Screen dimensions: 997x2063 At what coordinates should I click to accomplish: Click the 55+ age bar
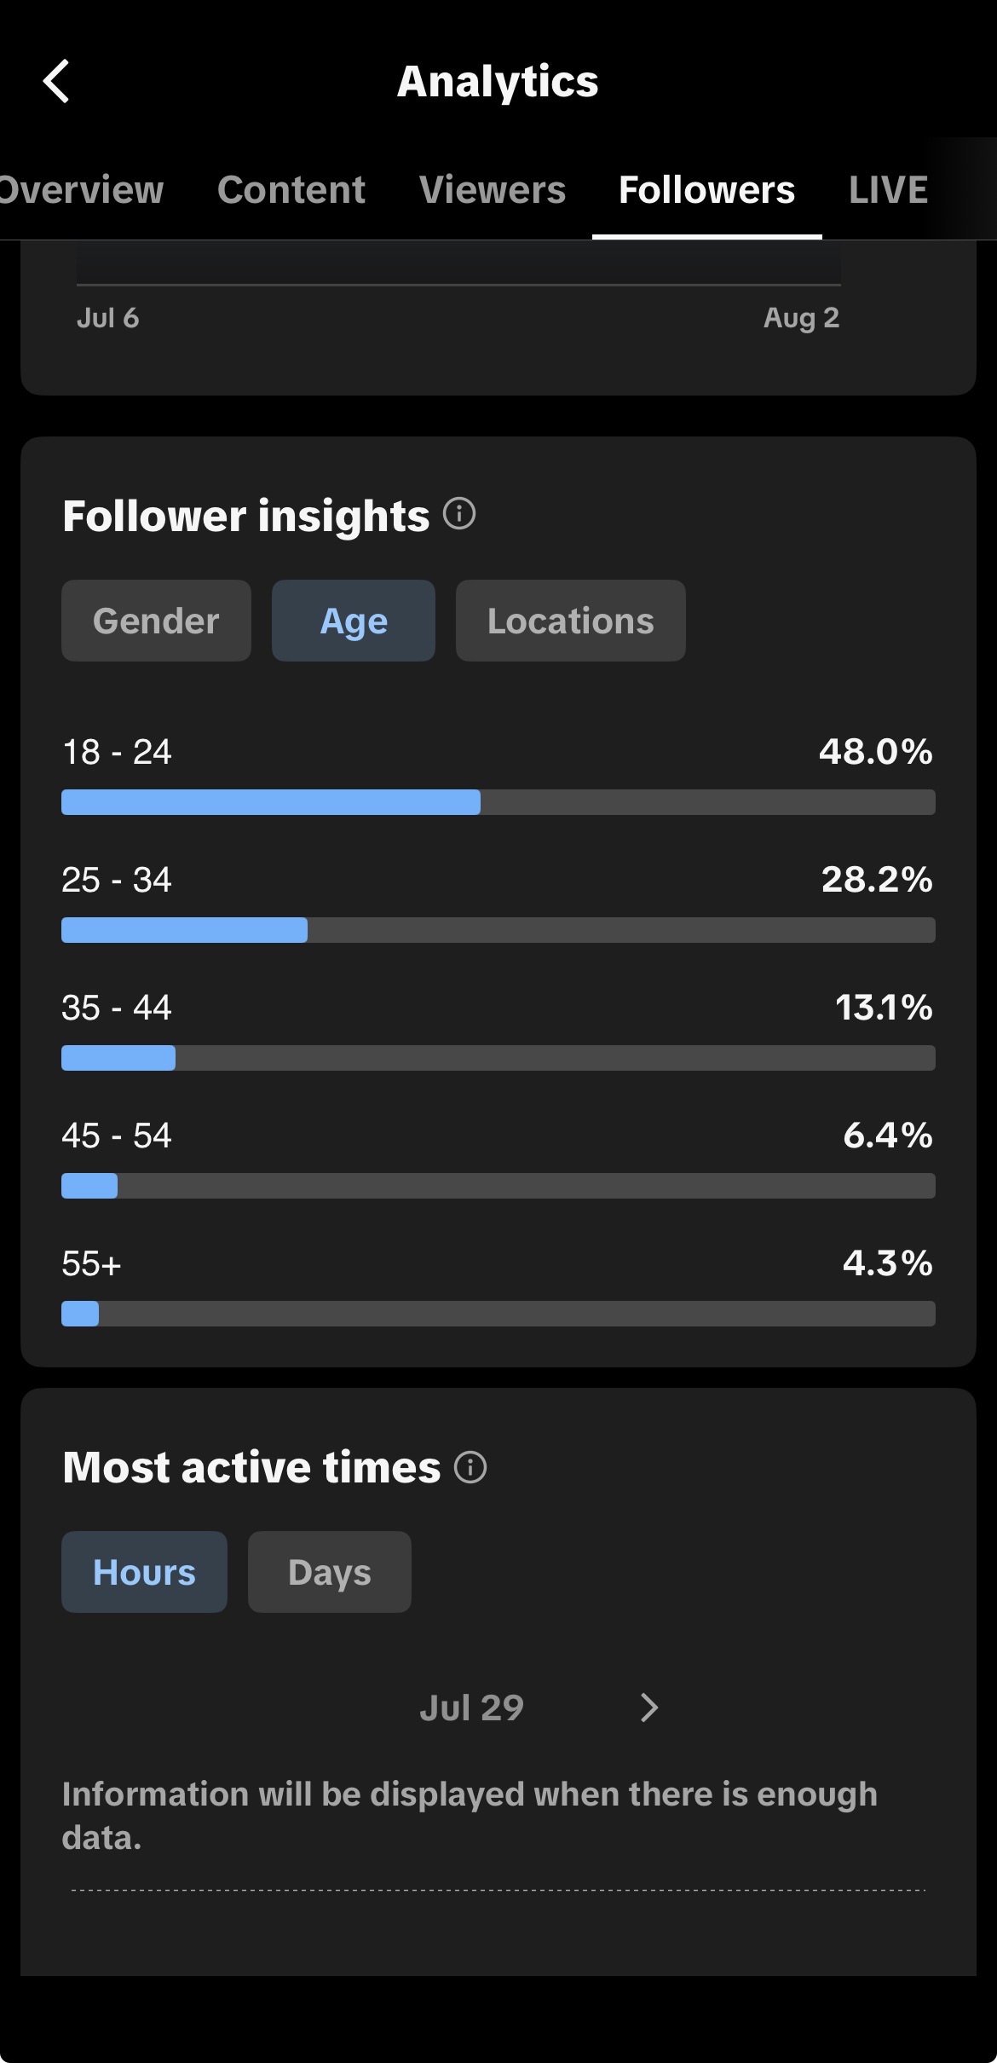(x=498, y=1314)
